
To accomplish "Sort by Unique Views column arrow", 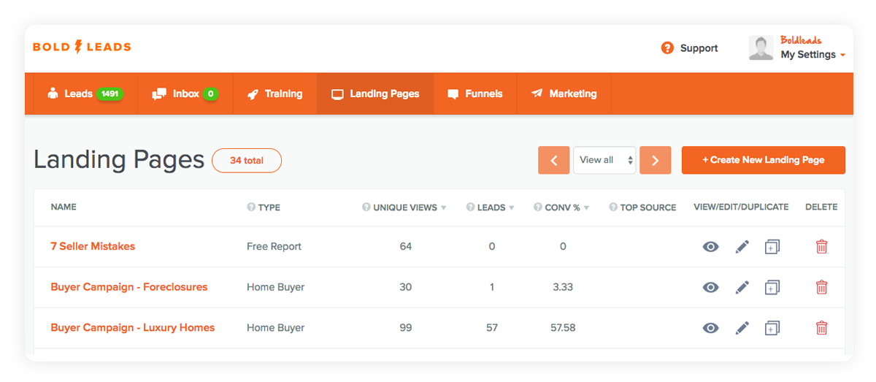I will (444, 208).
